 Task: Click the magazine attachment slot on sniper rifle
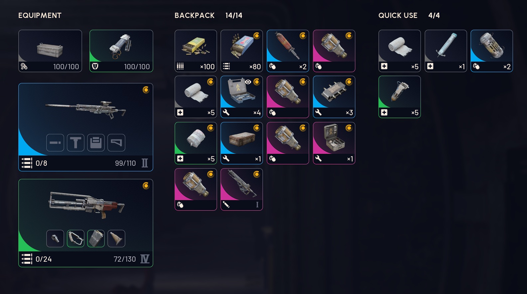(96, 143)
